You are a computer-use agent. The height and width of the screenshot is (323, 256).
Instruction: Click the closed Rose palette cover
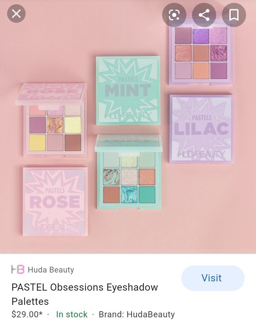pyautogui.click(x=55, y=201)
